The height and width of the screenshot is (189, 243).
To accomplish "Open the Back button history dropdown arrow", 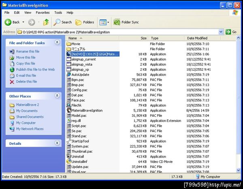I will pos(23,22).
